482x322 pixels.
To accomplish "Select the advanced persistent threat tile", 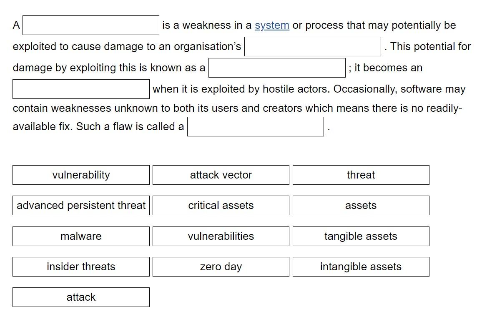I will point(81,205).
